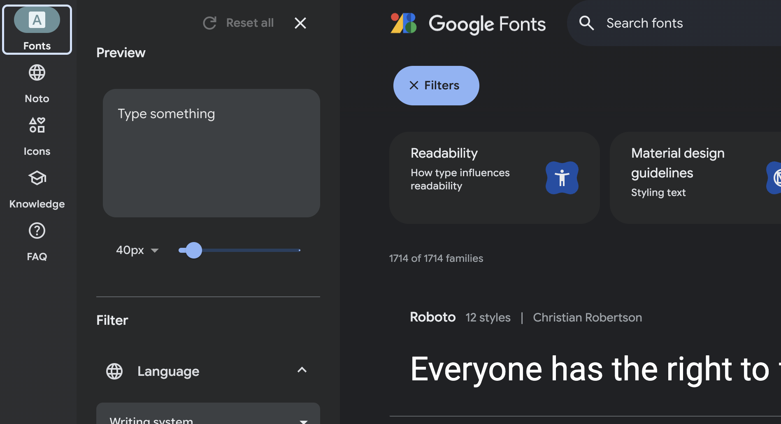The image size is (781, 424).
Task: Go to the Icons section
Action: click(37, 137)
